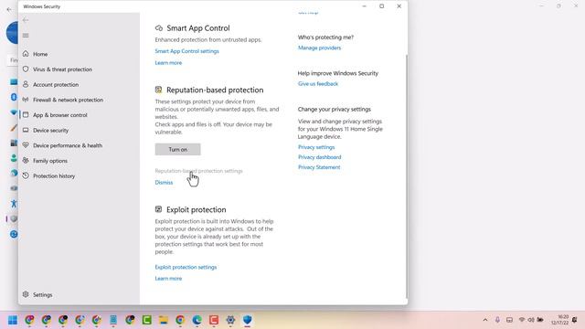Click the Smart App Control cloud icon
The height and width of the screenshot is (329, 585).
click(x=158, y=28)
